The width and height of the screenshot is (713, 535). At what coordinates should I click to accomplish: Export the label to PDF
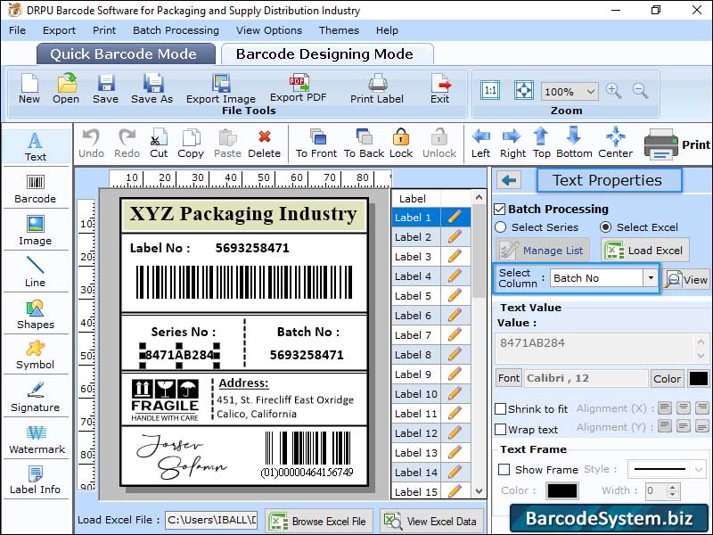pyautogui.click(x=299, y=87)
